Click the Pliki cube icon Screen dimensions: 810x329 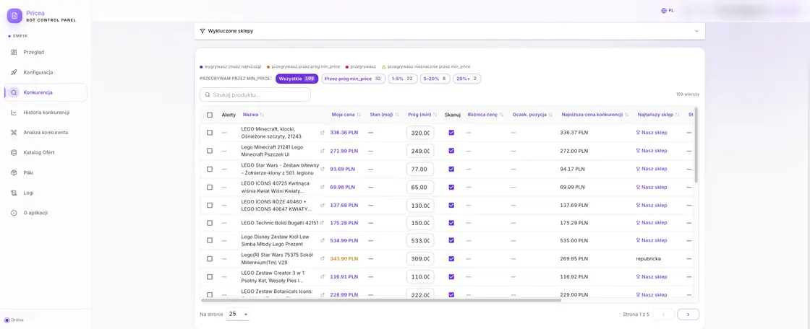pos(14,172)
